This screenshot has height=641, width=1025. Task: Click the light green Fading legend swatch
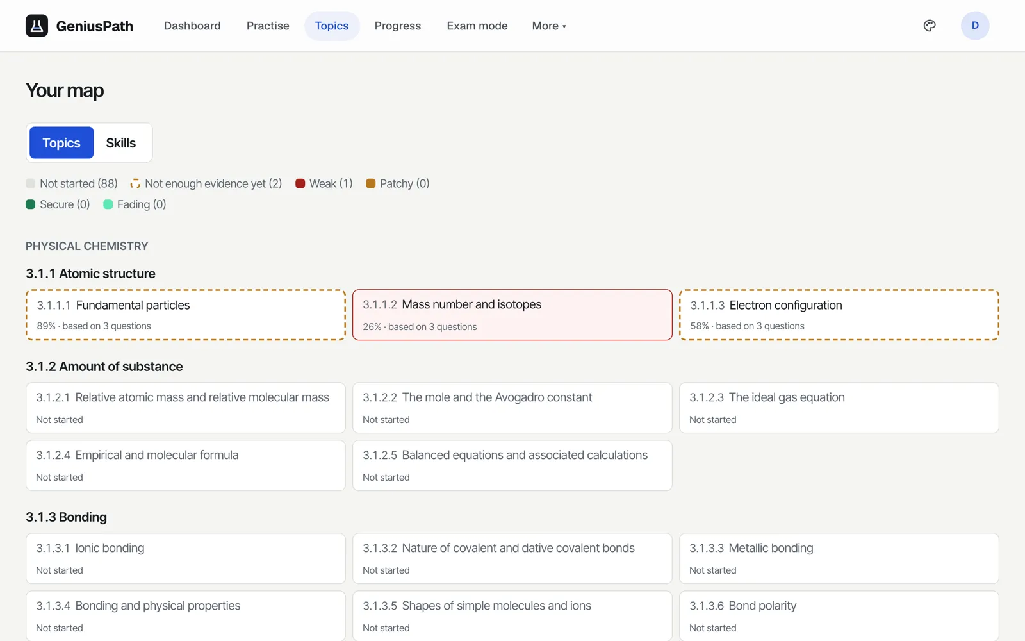108,204
